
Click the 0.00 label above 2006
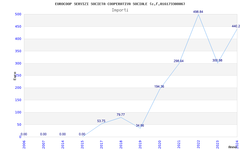pos(24,134)
